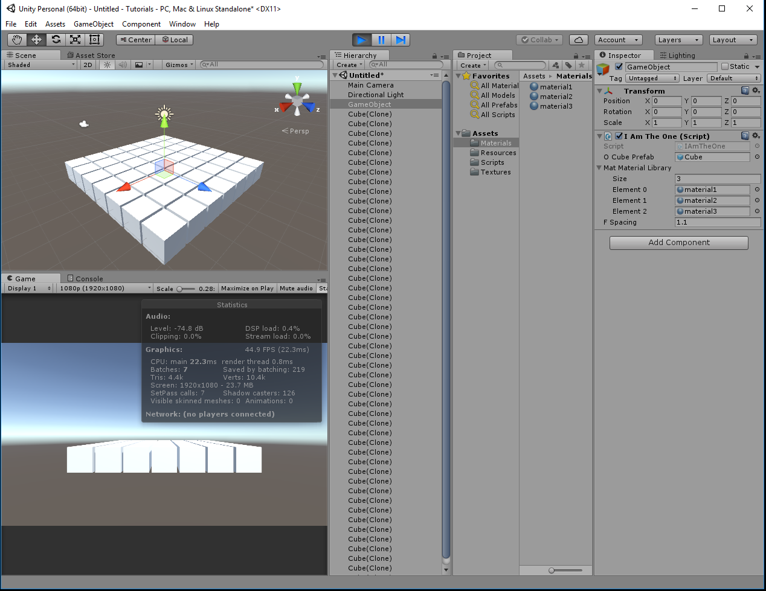
Task: Open Unity cloud services
Action: tap(578, 39)
